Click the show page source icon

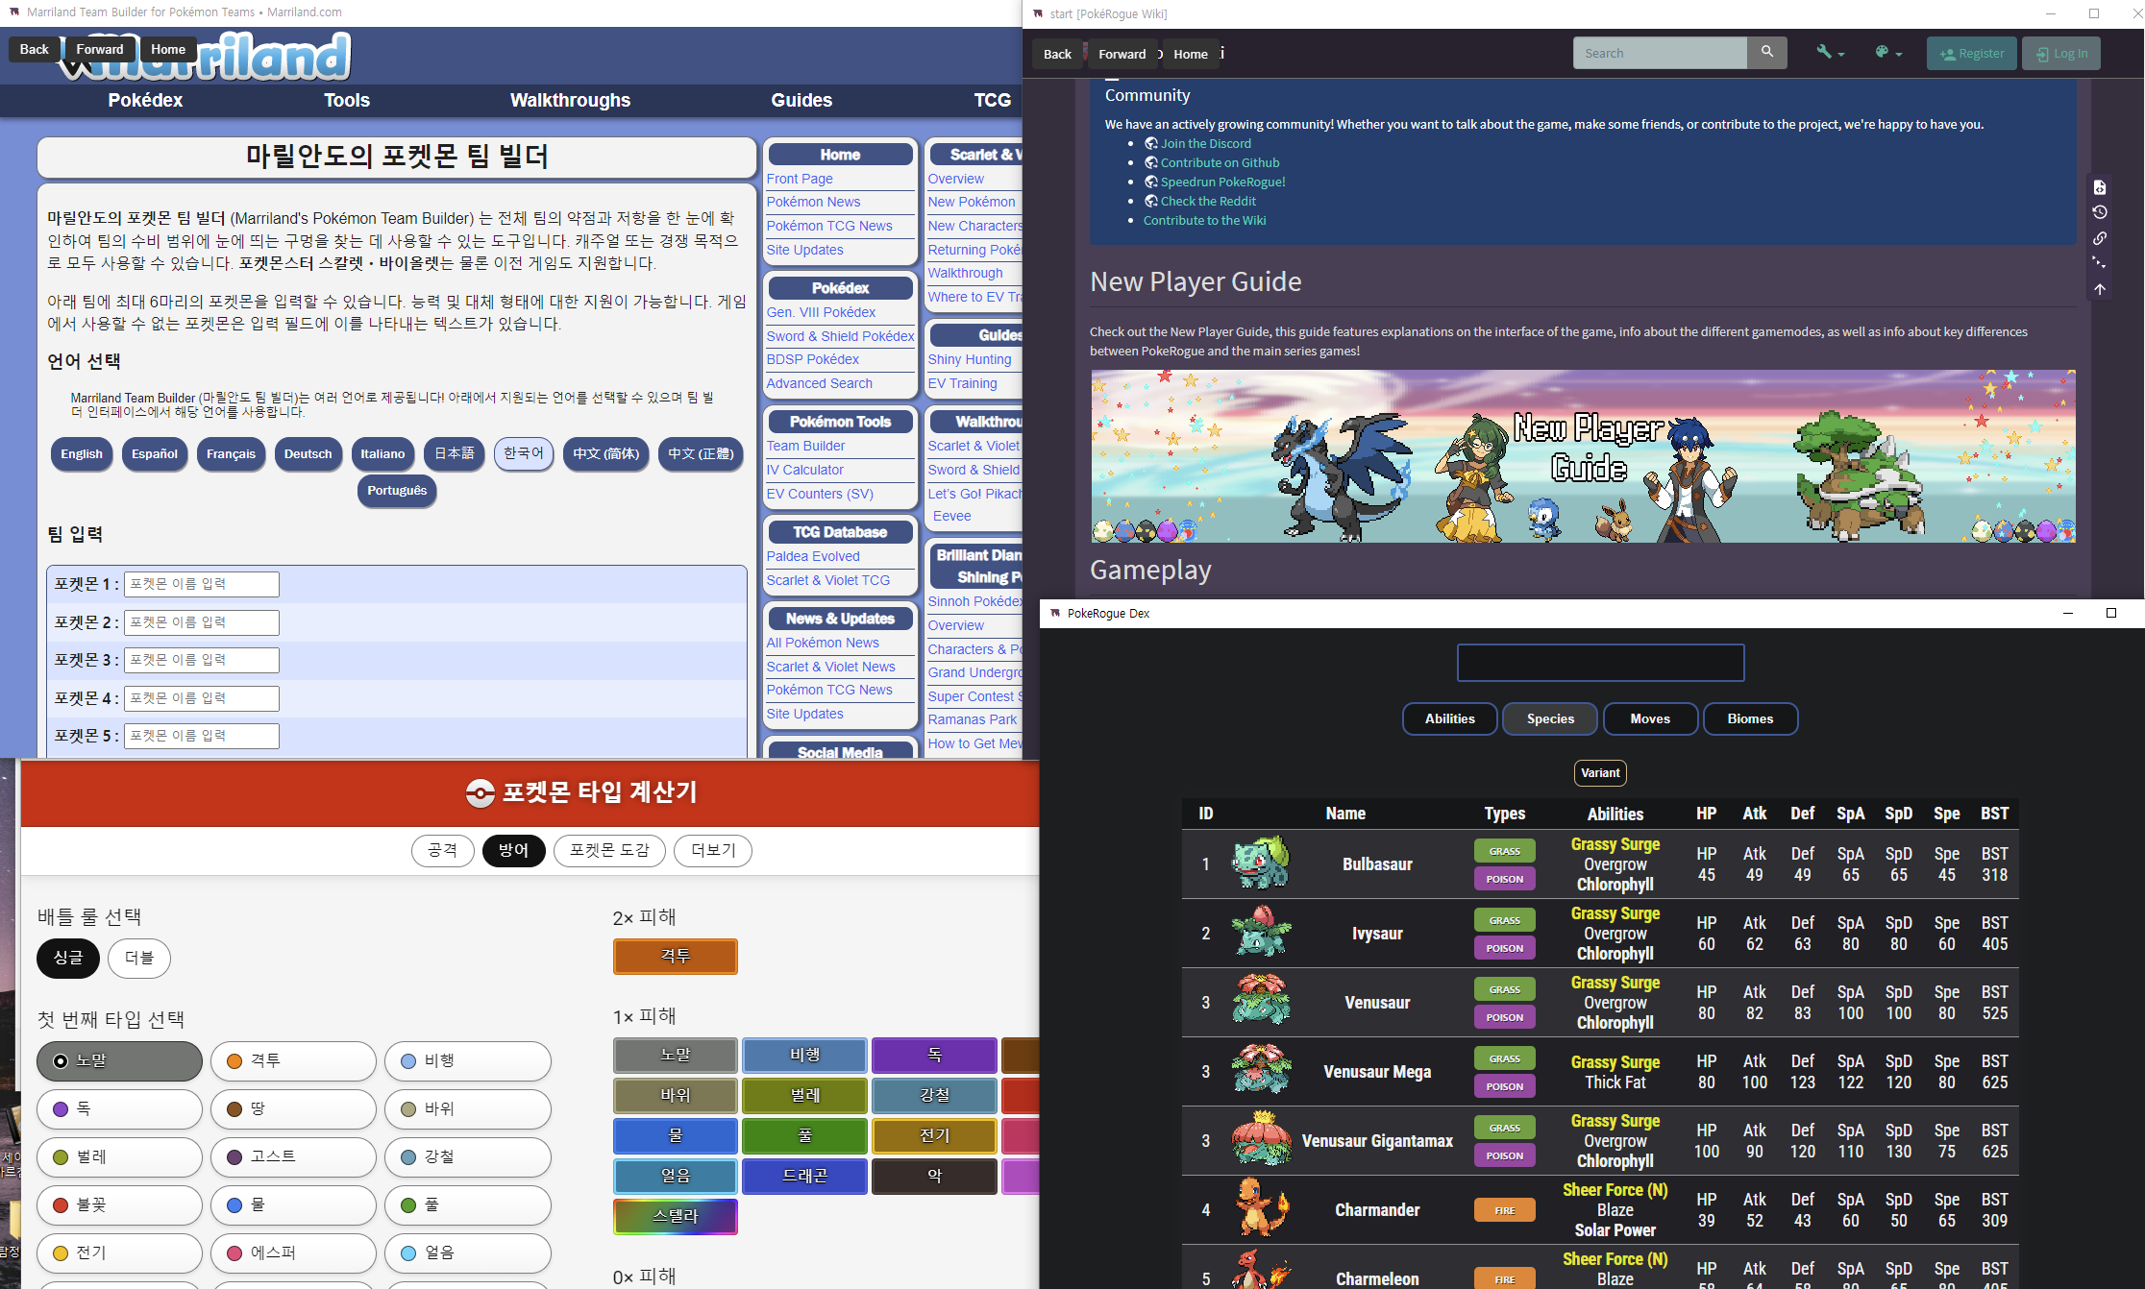(x=2100, y=187)
